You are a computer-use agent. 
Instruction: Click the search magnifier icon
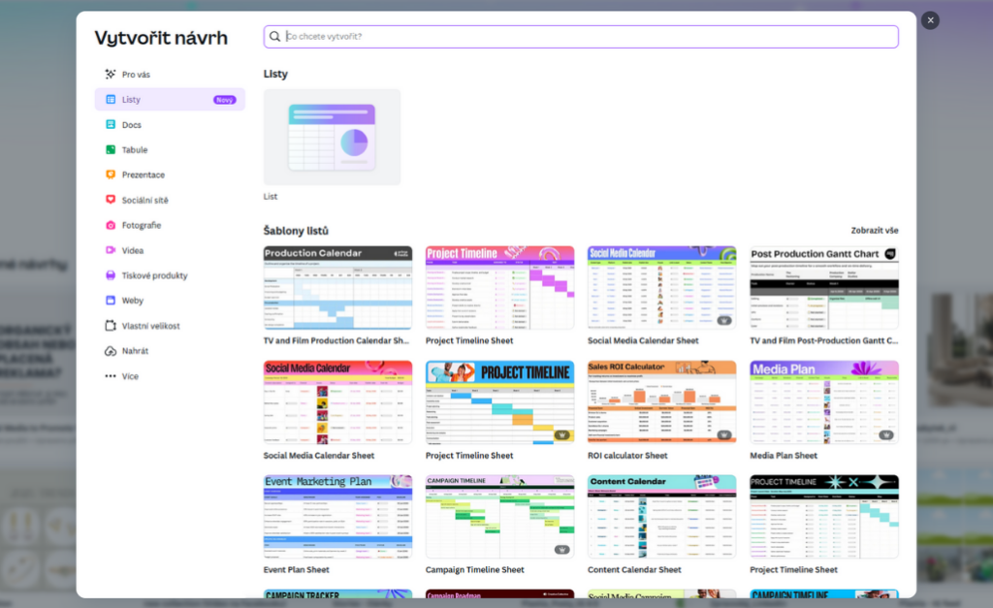point(274,36)
